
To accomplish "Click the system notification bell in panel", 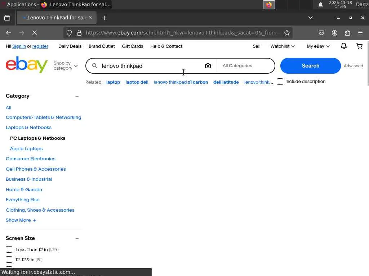I will coord(320,5).
